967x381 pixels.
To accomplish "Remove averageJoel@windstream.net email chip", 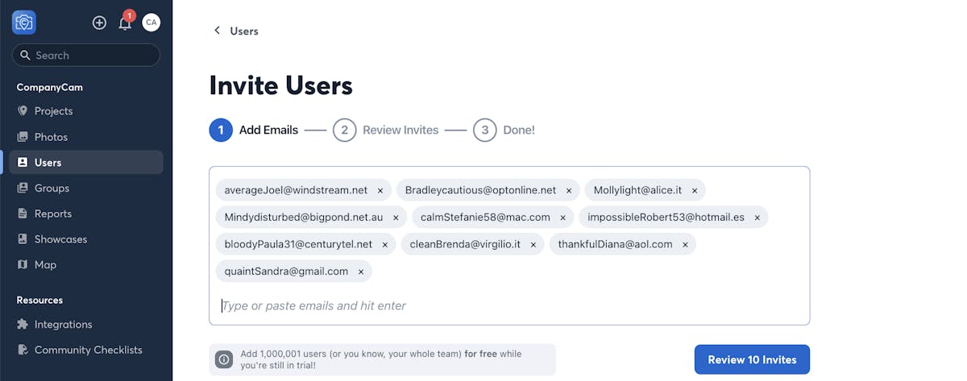I will [x=380, y=191].
